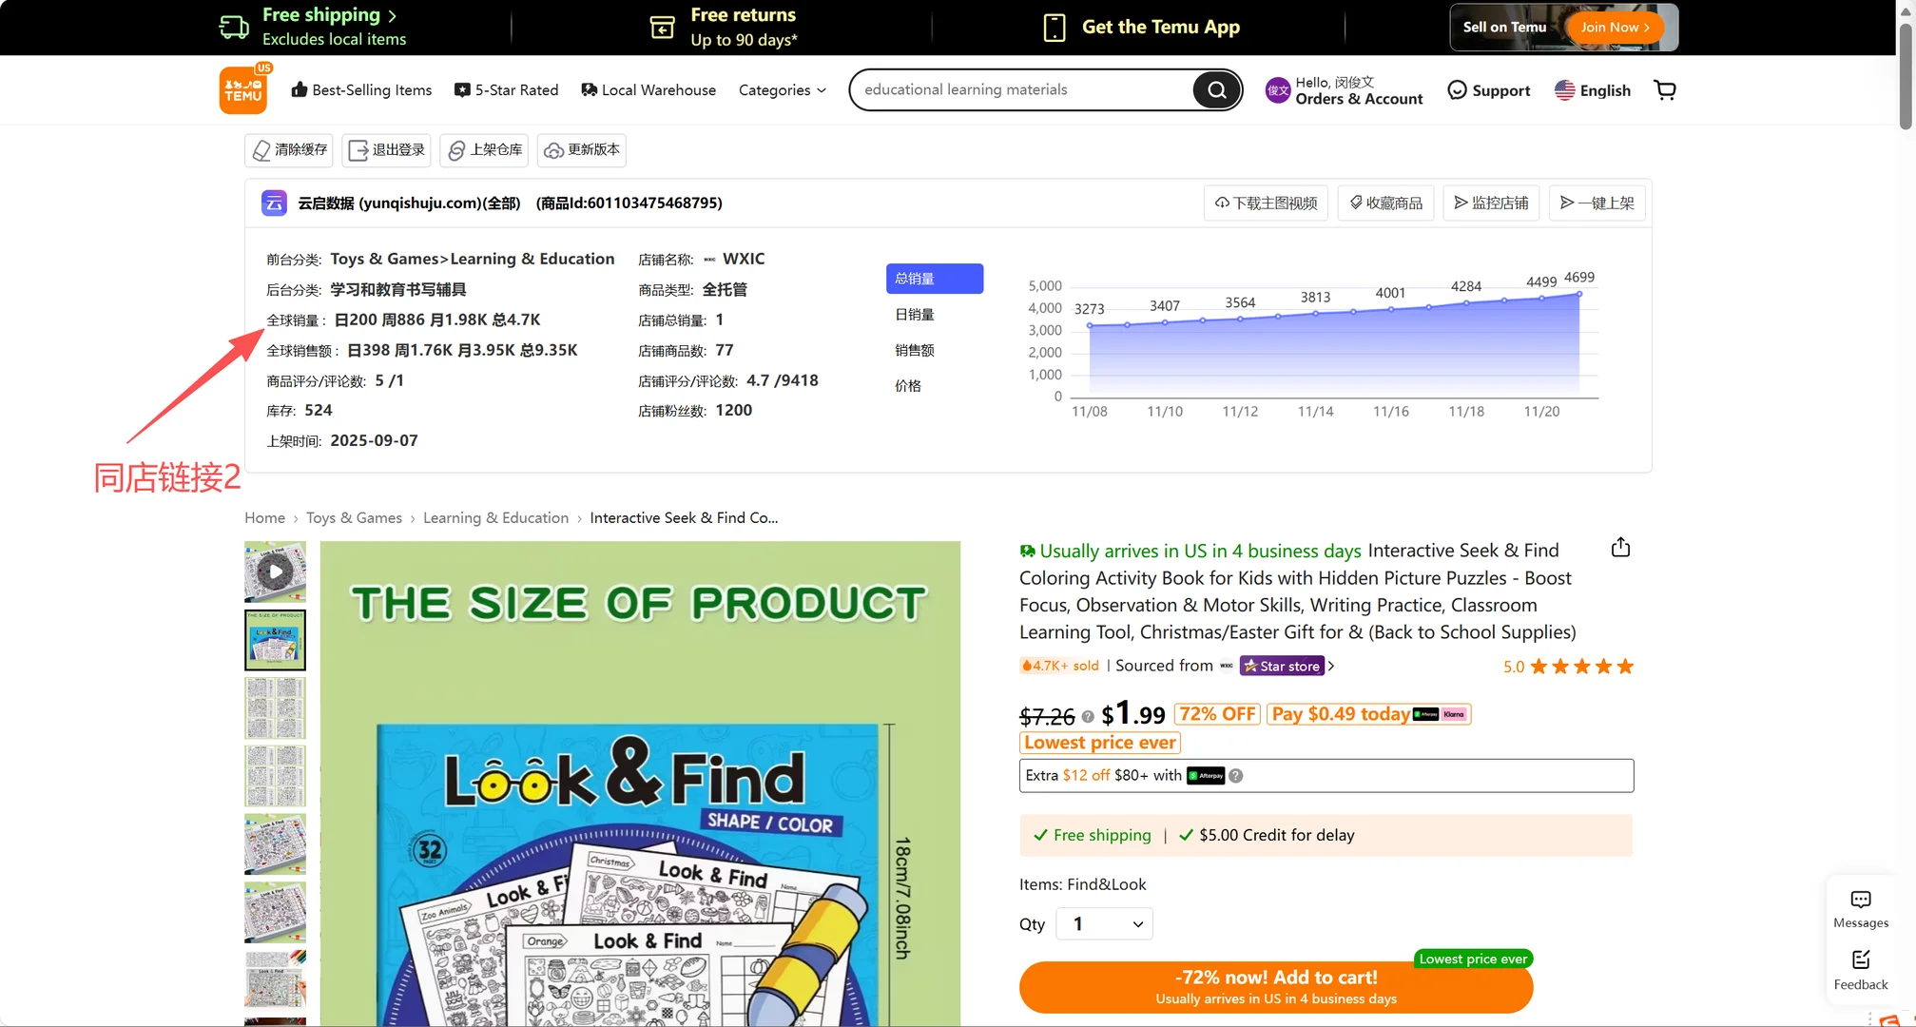Click Learning & Education breadcrumb

tap(495, 518)
